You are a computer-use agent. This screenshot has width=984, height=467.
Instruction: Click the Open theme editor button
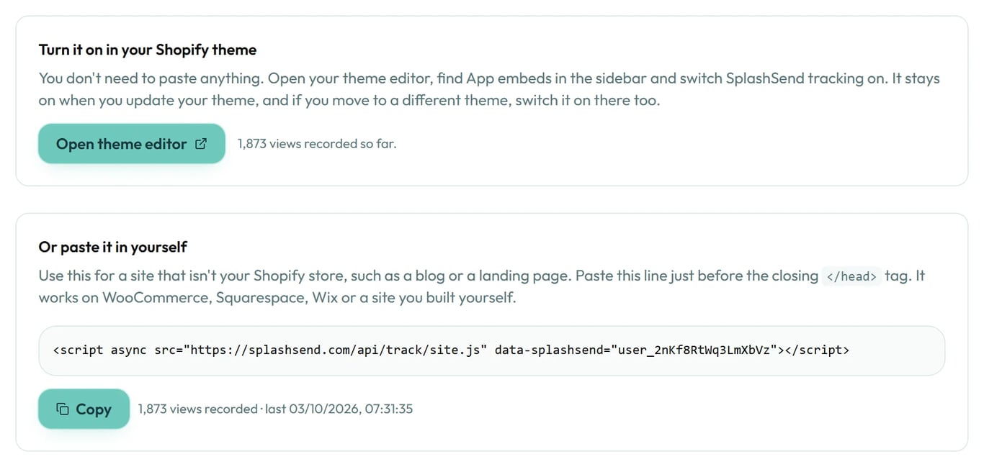(132, 143)
